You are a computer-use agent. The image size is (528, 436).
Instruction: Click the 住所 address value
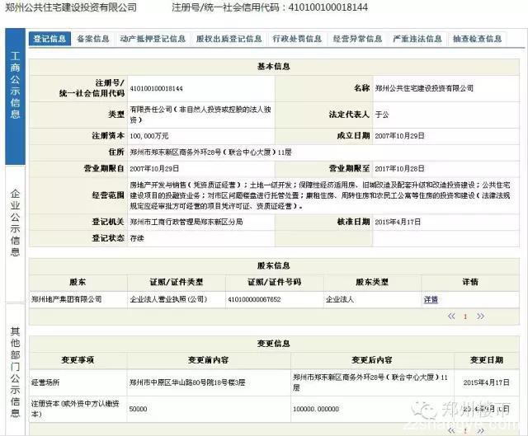click(x=210, y=152)
